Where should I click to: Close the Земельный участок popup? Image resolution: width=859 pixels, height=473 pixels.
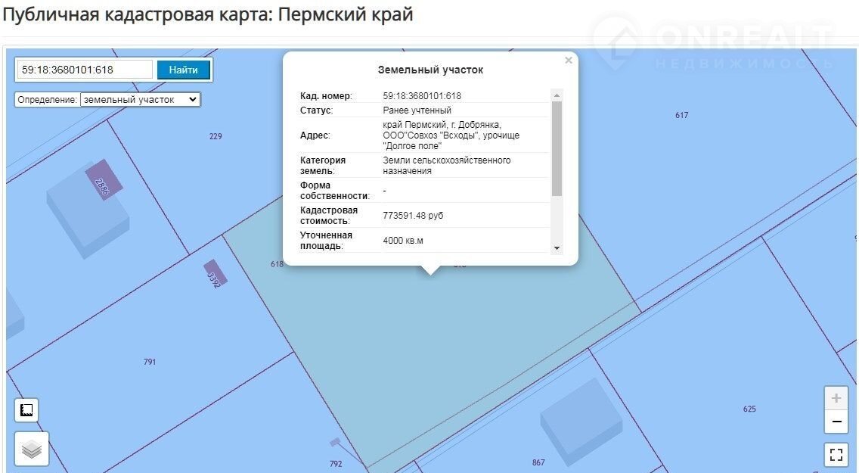tap(569, 61)
